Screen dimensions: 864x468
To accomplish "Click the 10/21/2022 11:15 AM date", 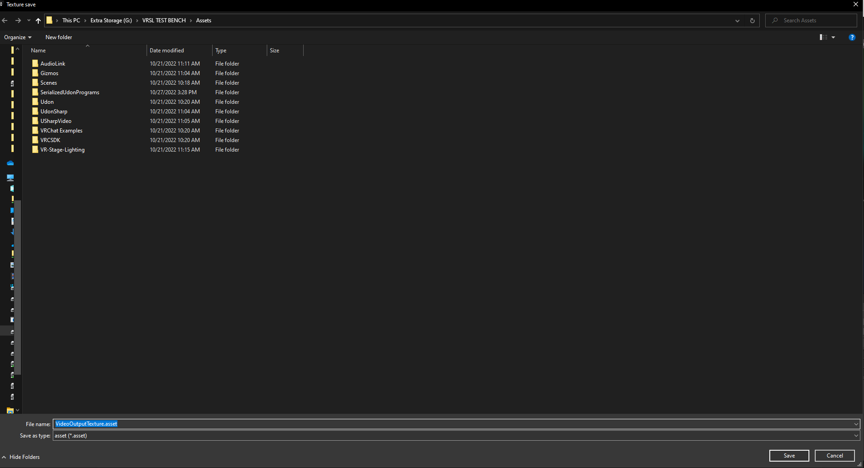I will pos(175,150).
